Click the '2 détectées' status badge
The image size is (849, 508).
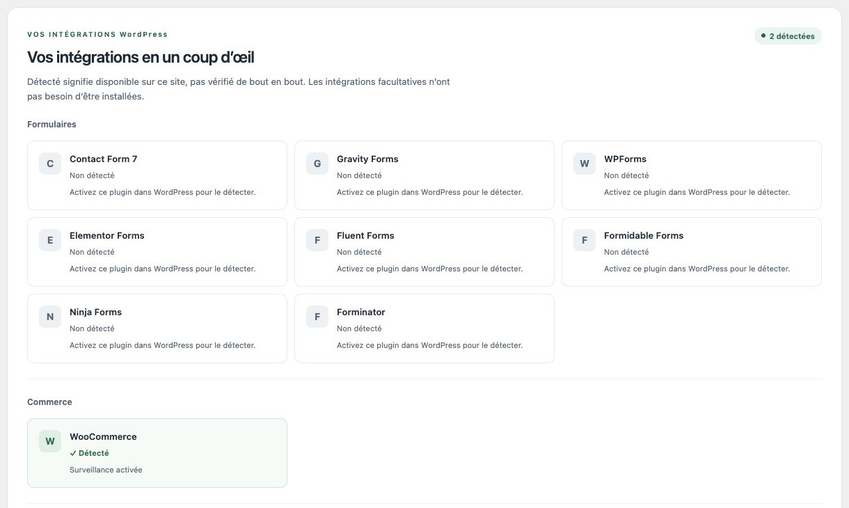[x=788, y=36]
